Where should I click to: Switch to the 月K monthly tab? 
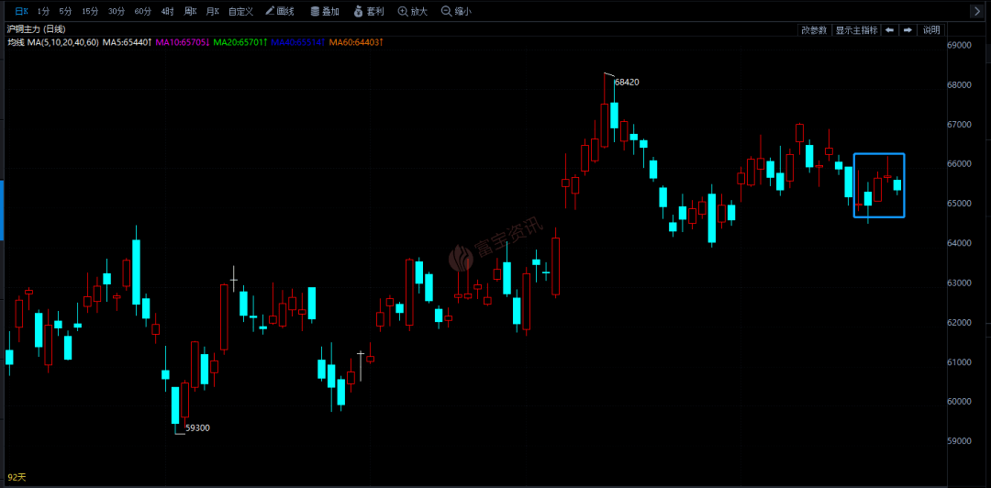point(213,11)
